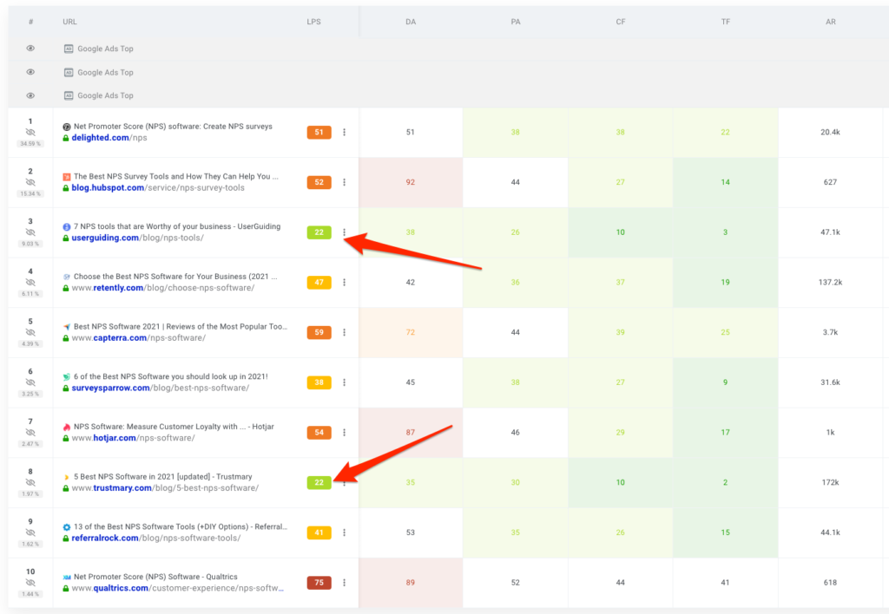Screen dimensions: 889x614
Task: Click the Hotjar flame favicon
Action: pos(67,427)
